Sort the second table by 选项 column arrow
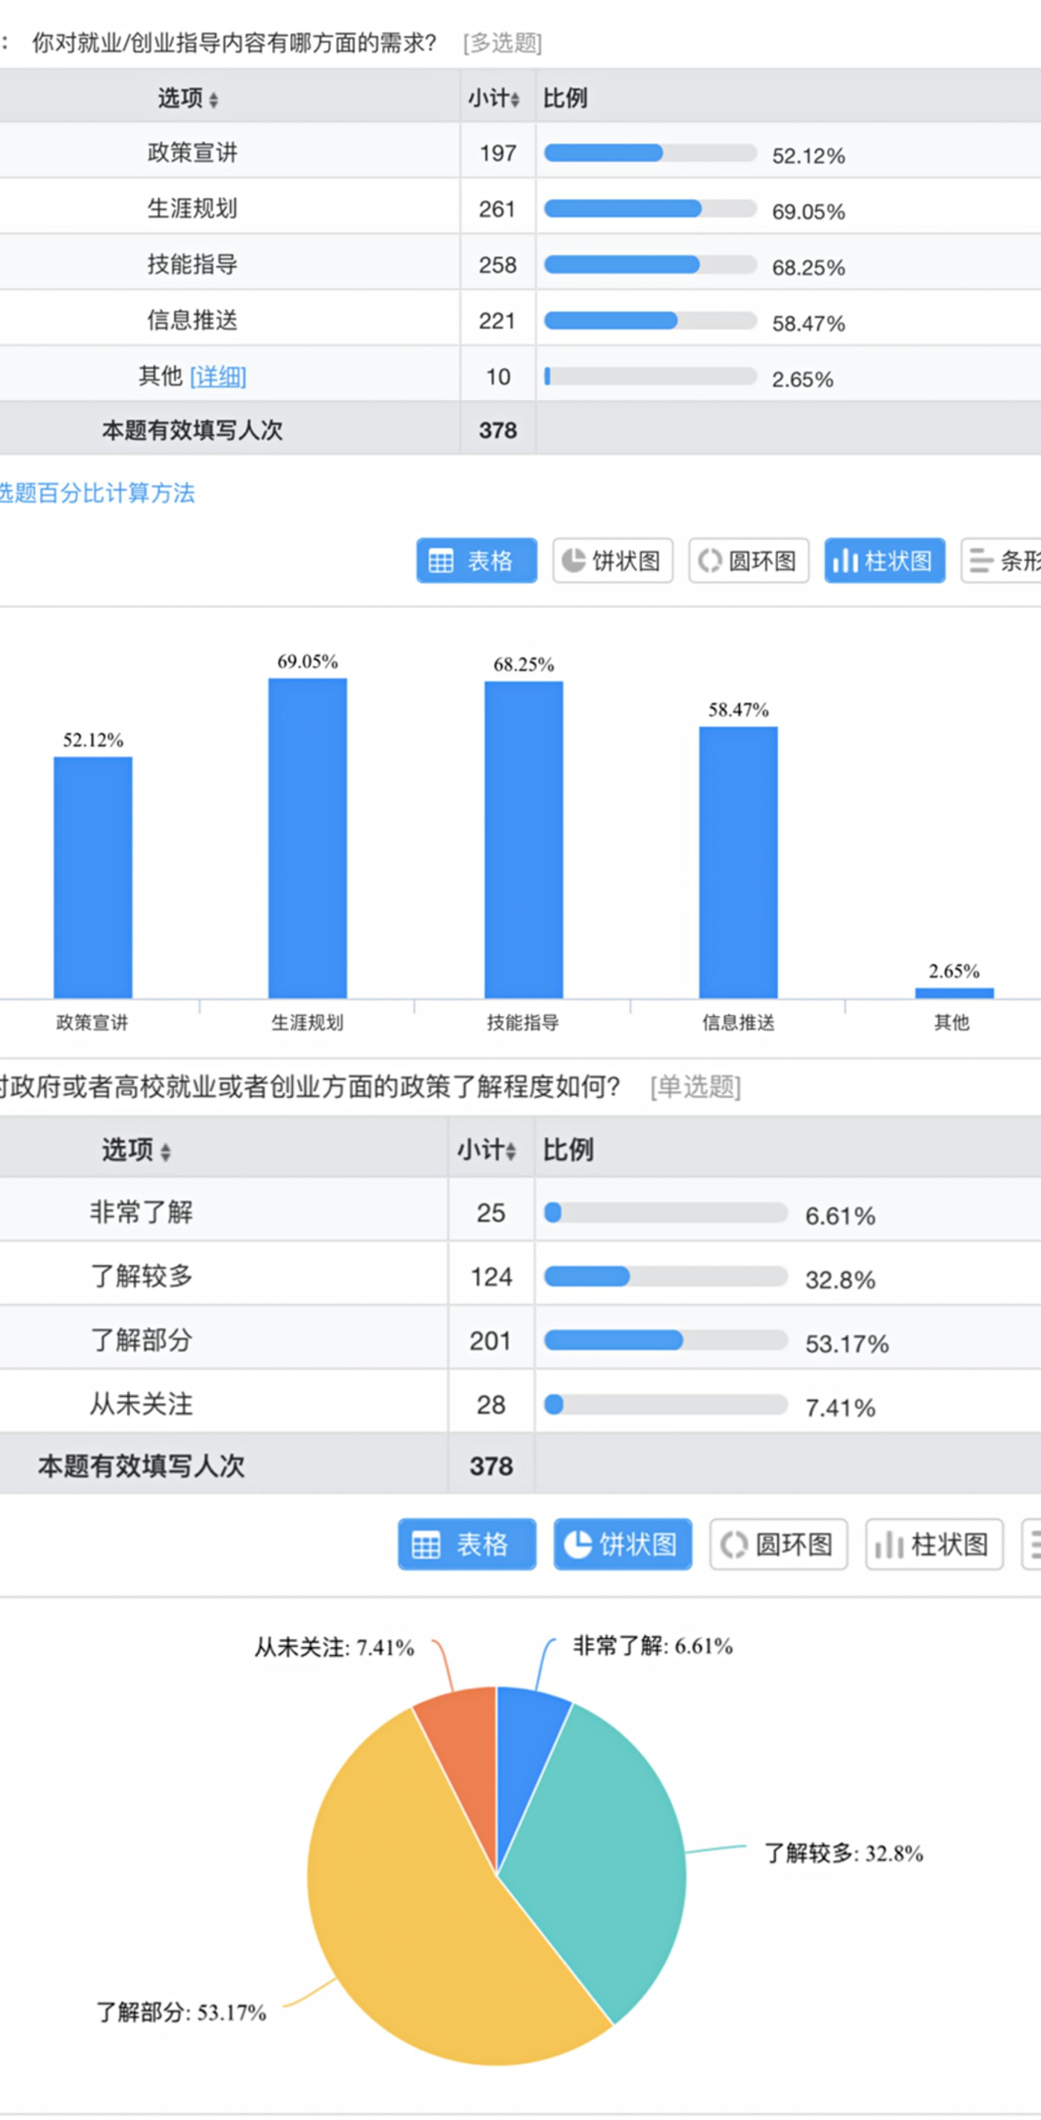The width and height of the screenshot is (1041, 2120). tap(165, 1151)
